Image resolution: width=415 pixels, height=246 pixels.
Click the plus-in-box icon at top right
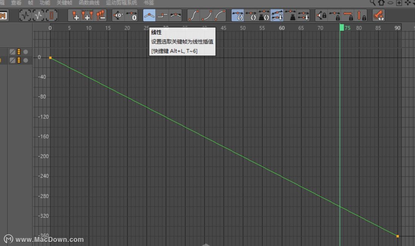[x=399, y=3]
